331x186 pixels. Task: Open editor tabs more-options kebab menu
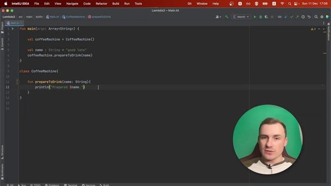[x=324, y=23]
